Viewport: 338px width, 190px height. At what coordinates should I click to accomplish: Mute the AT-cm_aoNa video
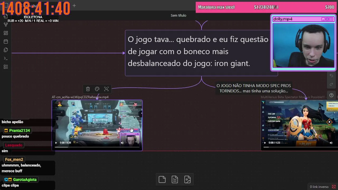[122, 143]
